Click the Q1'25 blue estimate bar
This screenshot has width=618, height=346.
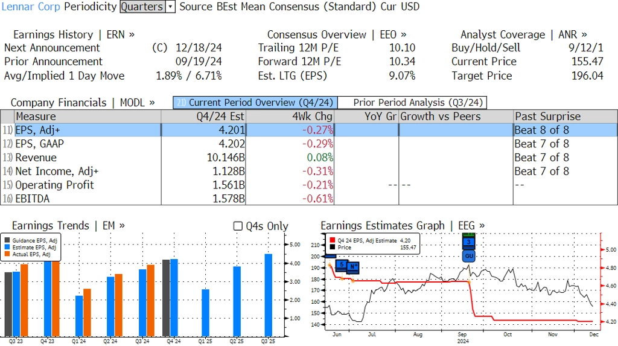point(205,313)
